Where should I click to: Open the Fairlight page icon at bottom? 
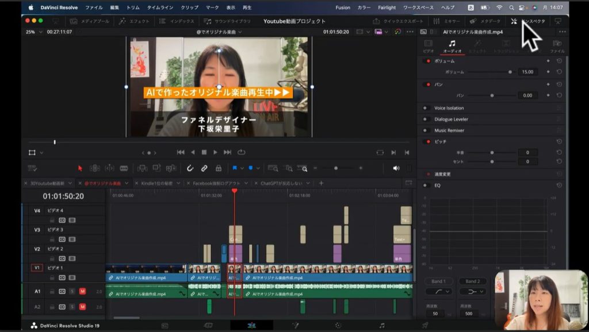tap(381, 325)
